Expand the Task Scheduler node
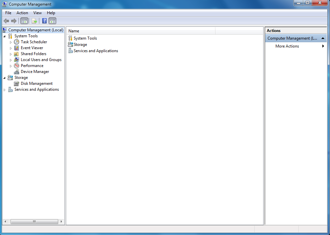330x235 pixels. (x=11, y=42)
